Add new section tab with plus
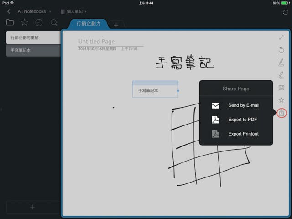 [116, 25]
